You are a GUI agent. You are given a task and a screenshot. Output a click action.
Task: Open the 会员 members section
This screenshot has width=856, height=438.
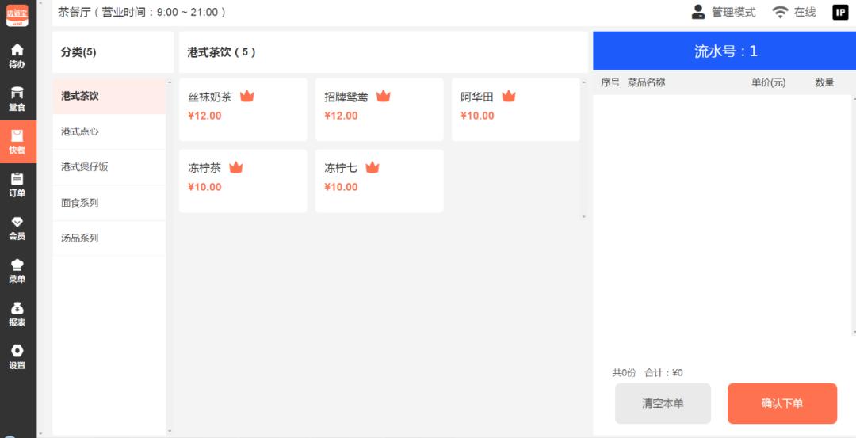tap(17, 228)
